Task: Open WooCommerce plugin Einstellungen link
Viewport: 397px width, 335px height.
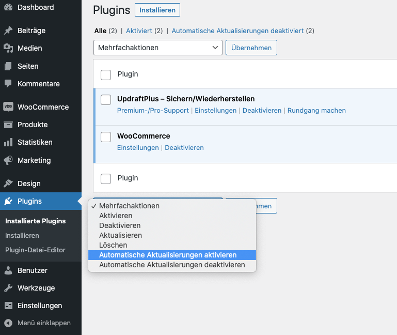Action: pyautogui.click(x=138, y=147)
